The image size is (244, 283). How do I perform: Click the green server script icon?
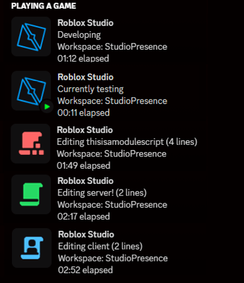(x=31, y=194)
